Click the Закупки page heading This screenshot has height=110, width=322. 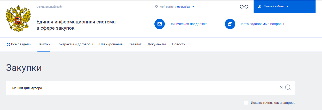24,68
